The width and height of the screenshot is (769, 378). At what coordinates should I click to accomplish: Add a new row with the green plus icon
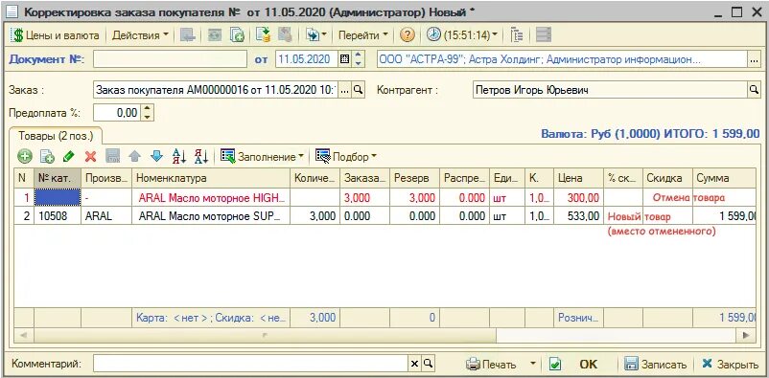(x=25, y=157)
